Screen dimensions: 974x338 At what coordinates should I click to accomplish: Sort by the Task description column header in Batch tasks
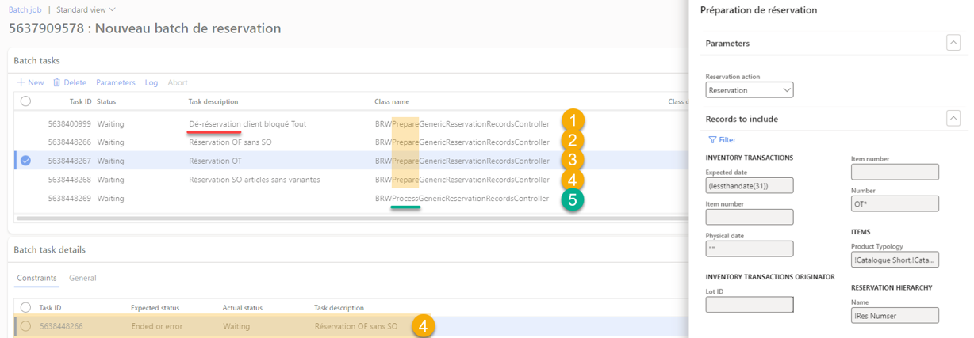click(x=213, y=101)
